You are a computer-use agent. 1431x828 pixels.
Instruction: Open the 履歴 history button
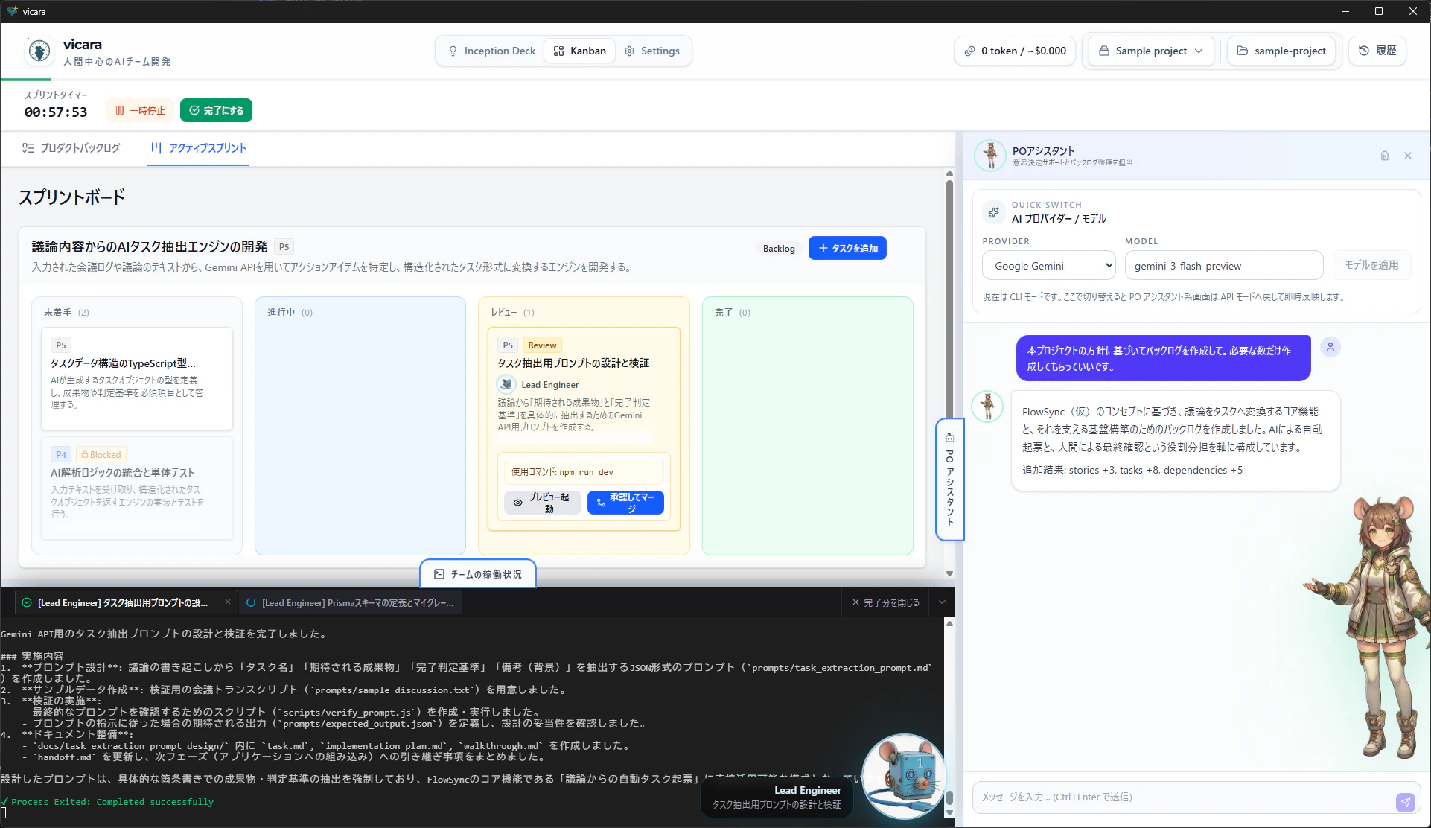coord(1377,51)
